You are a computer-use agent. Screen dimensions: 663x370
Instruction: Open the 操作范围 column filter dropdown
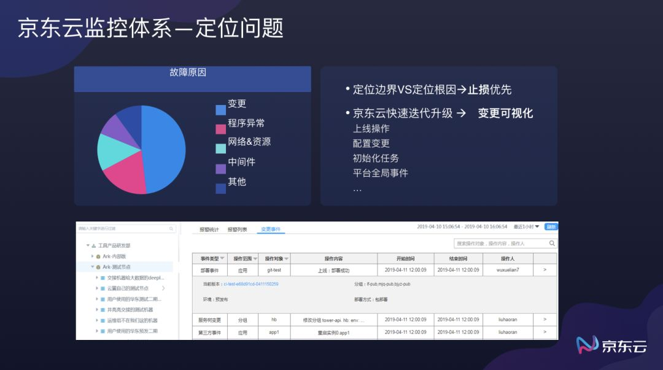point(255,259)
